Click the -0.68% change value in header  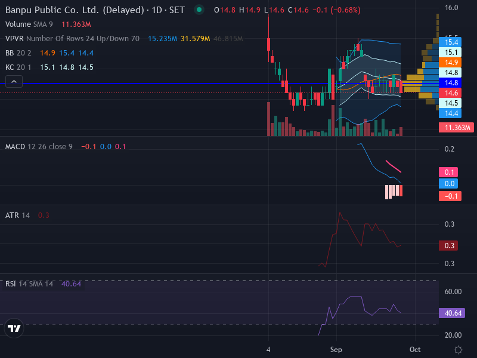(345, 10)
